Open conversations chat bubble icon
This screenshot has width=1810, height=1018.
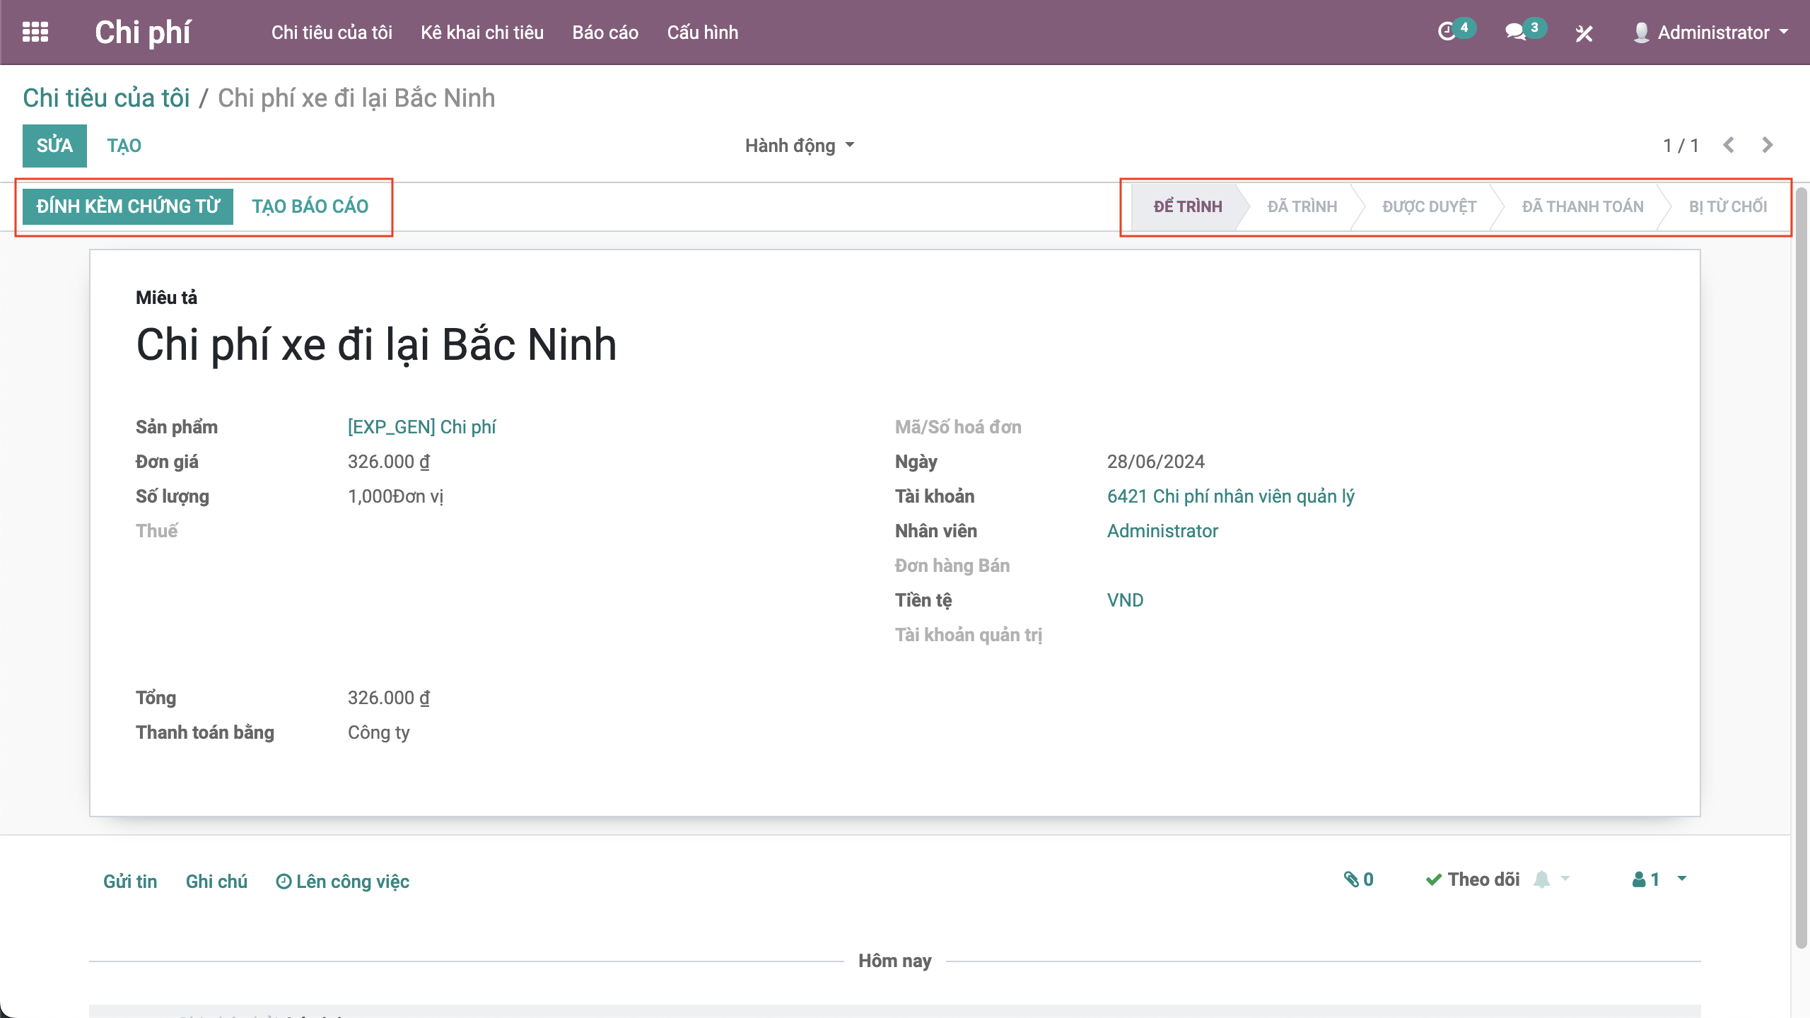tap(1516, 32)
